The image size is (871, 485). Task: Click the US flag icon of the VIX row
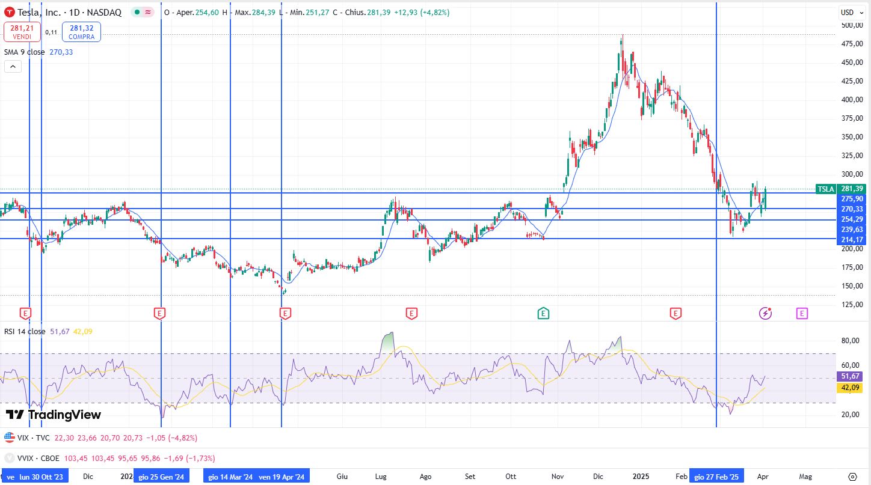(x=9, y=438)
